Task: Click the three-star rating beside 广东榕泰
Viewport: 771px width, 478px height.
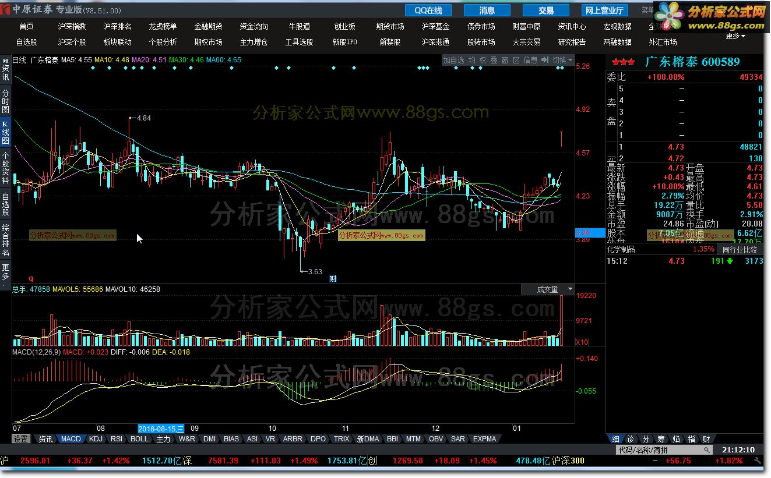Action: (x=623, y=62)
